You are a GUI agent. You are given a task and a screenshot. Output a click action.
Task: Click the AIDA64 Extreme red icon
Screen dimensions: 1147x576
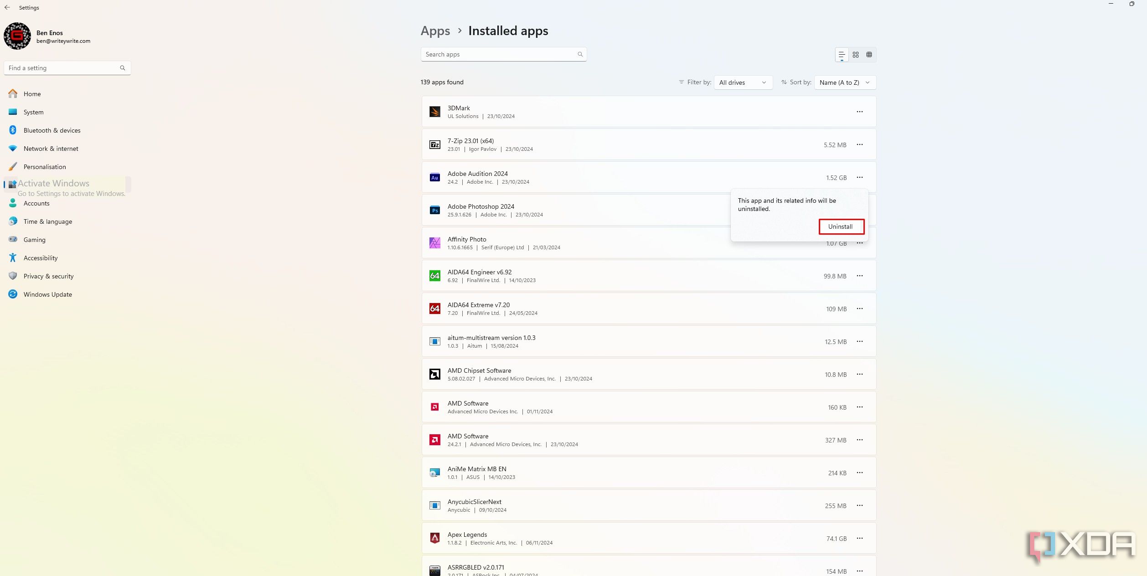pyautogui.click(x=435, y=309)
